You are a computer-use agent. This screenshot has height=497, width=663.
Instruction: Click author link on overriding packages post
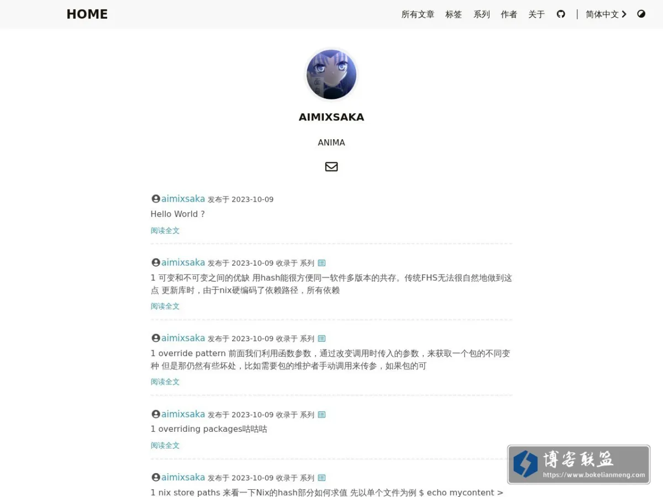pos(183,414)
